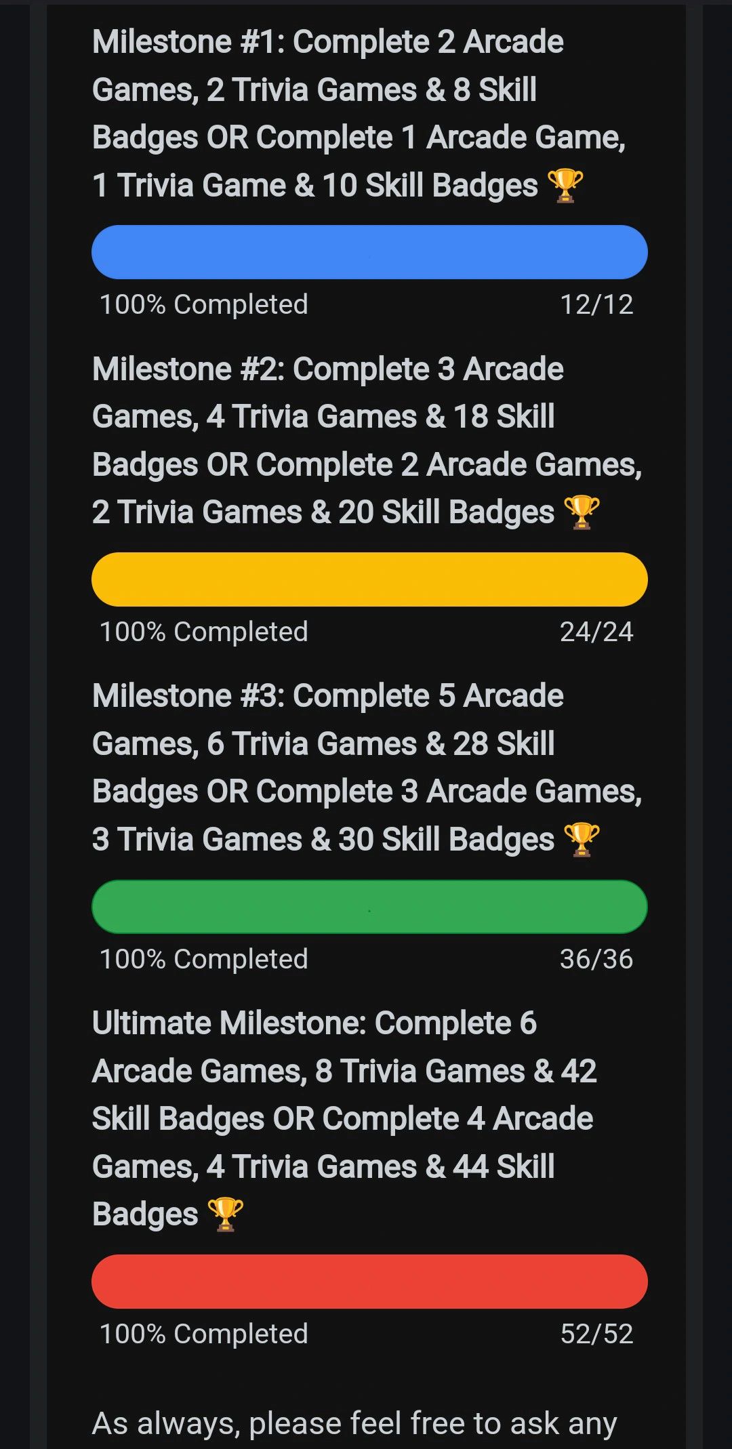Image resolution: width=732 pixels, height=1449 pixels.
Task: Select the Milestone #1 heading text
Action: point(359,114)
